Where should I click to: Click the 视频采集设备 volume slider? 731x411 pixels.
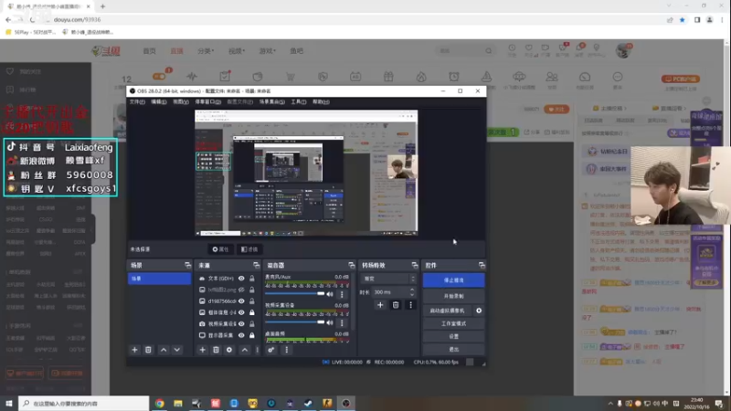(x=294, y=322)
